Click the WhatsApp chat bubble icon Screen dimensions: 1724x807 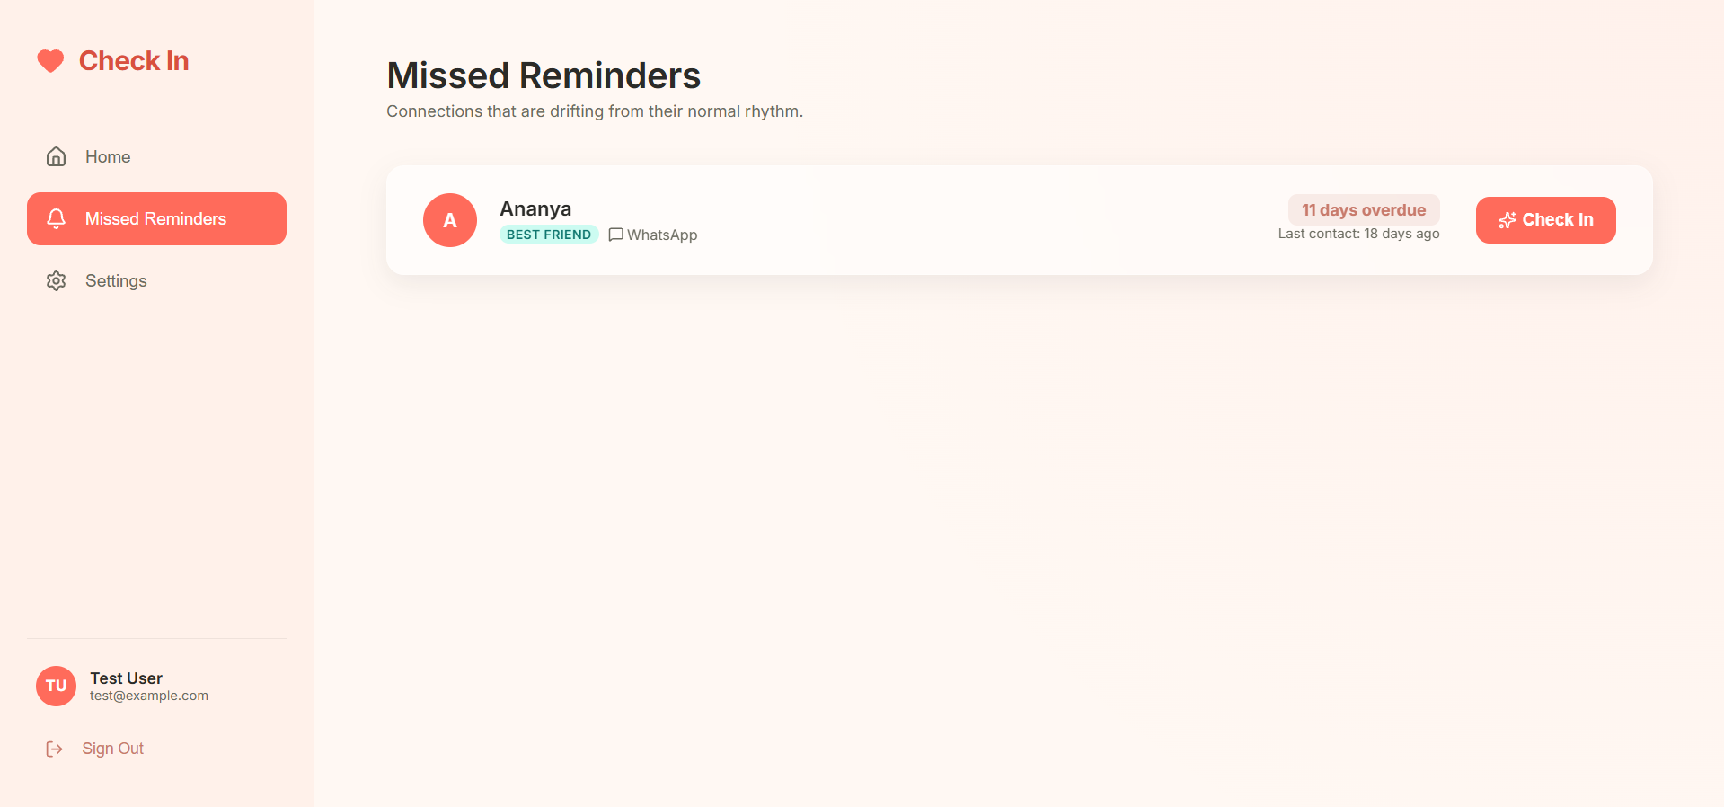615,235
